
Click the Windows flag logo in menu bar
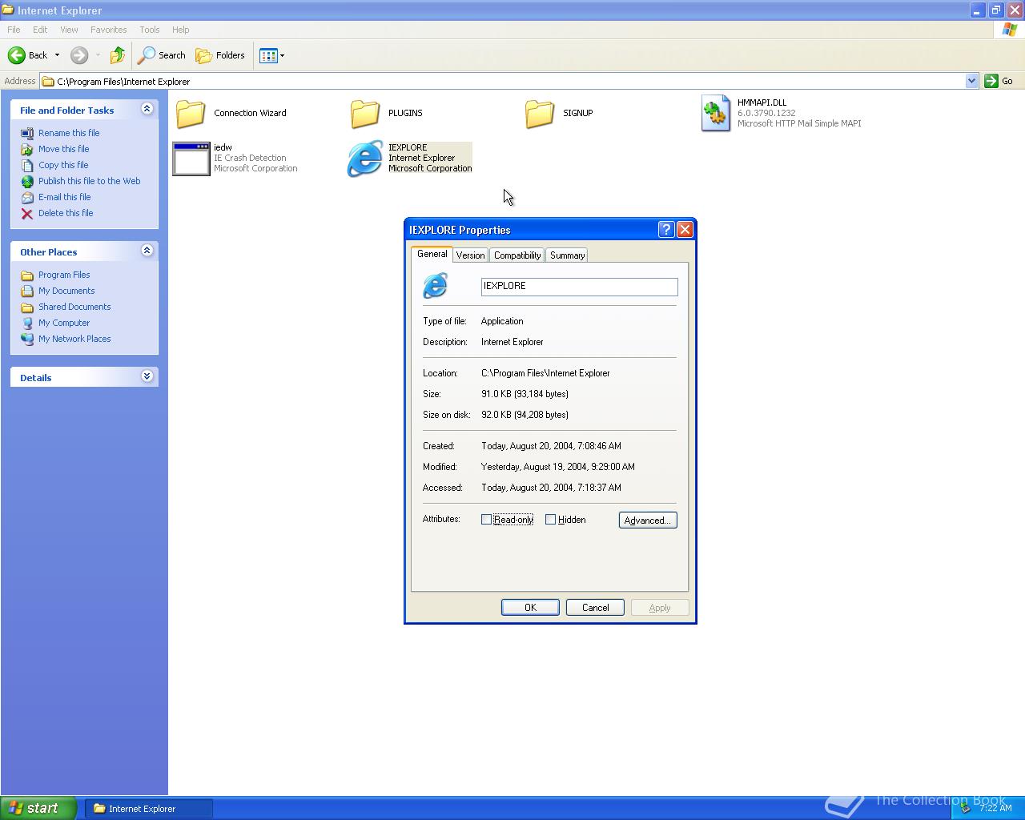tap(1010, 30)
